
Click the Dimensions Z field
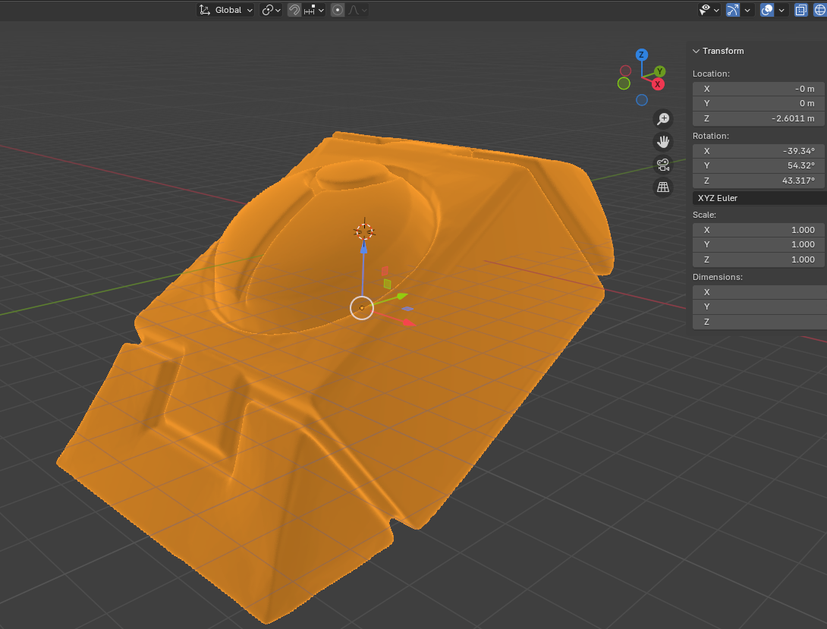[x=759, y=322]
